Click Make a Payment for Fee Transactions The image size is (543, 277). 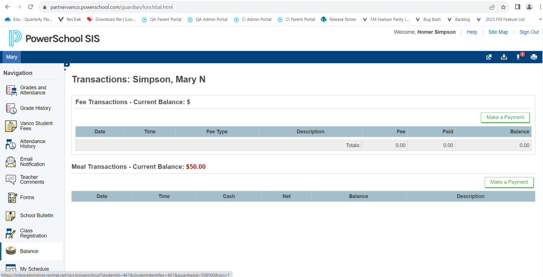click(x=505, y=118)
